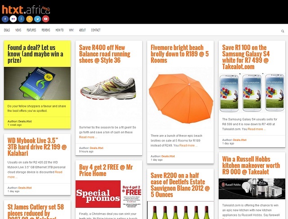Click the Samsung Galaxy S4 phones image
Viewport: 288px width, 219px height.
[252, 93]
